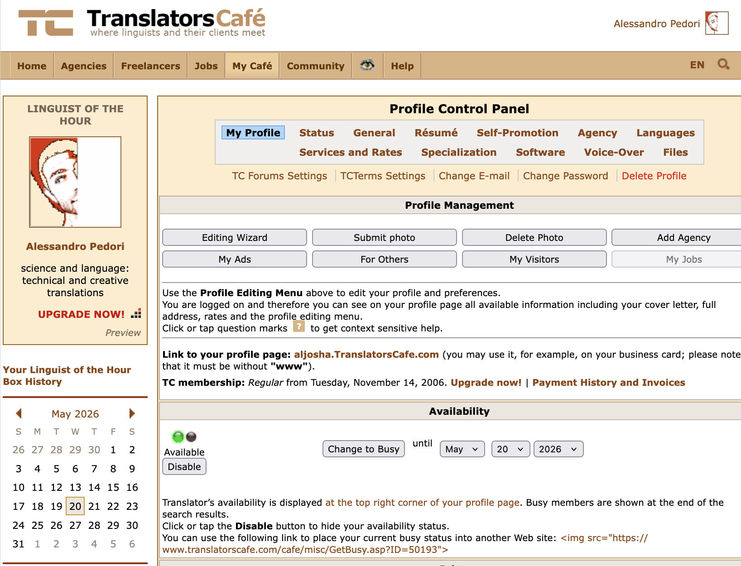Switch to the Specialization tab
Screen dimensions: 741x566
[459, 152]
